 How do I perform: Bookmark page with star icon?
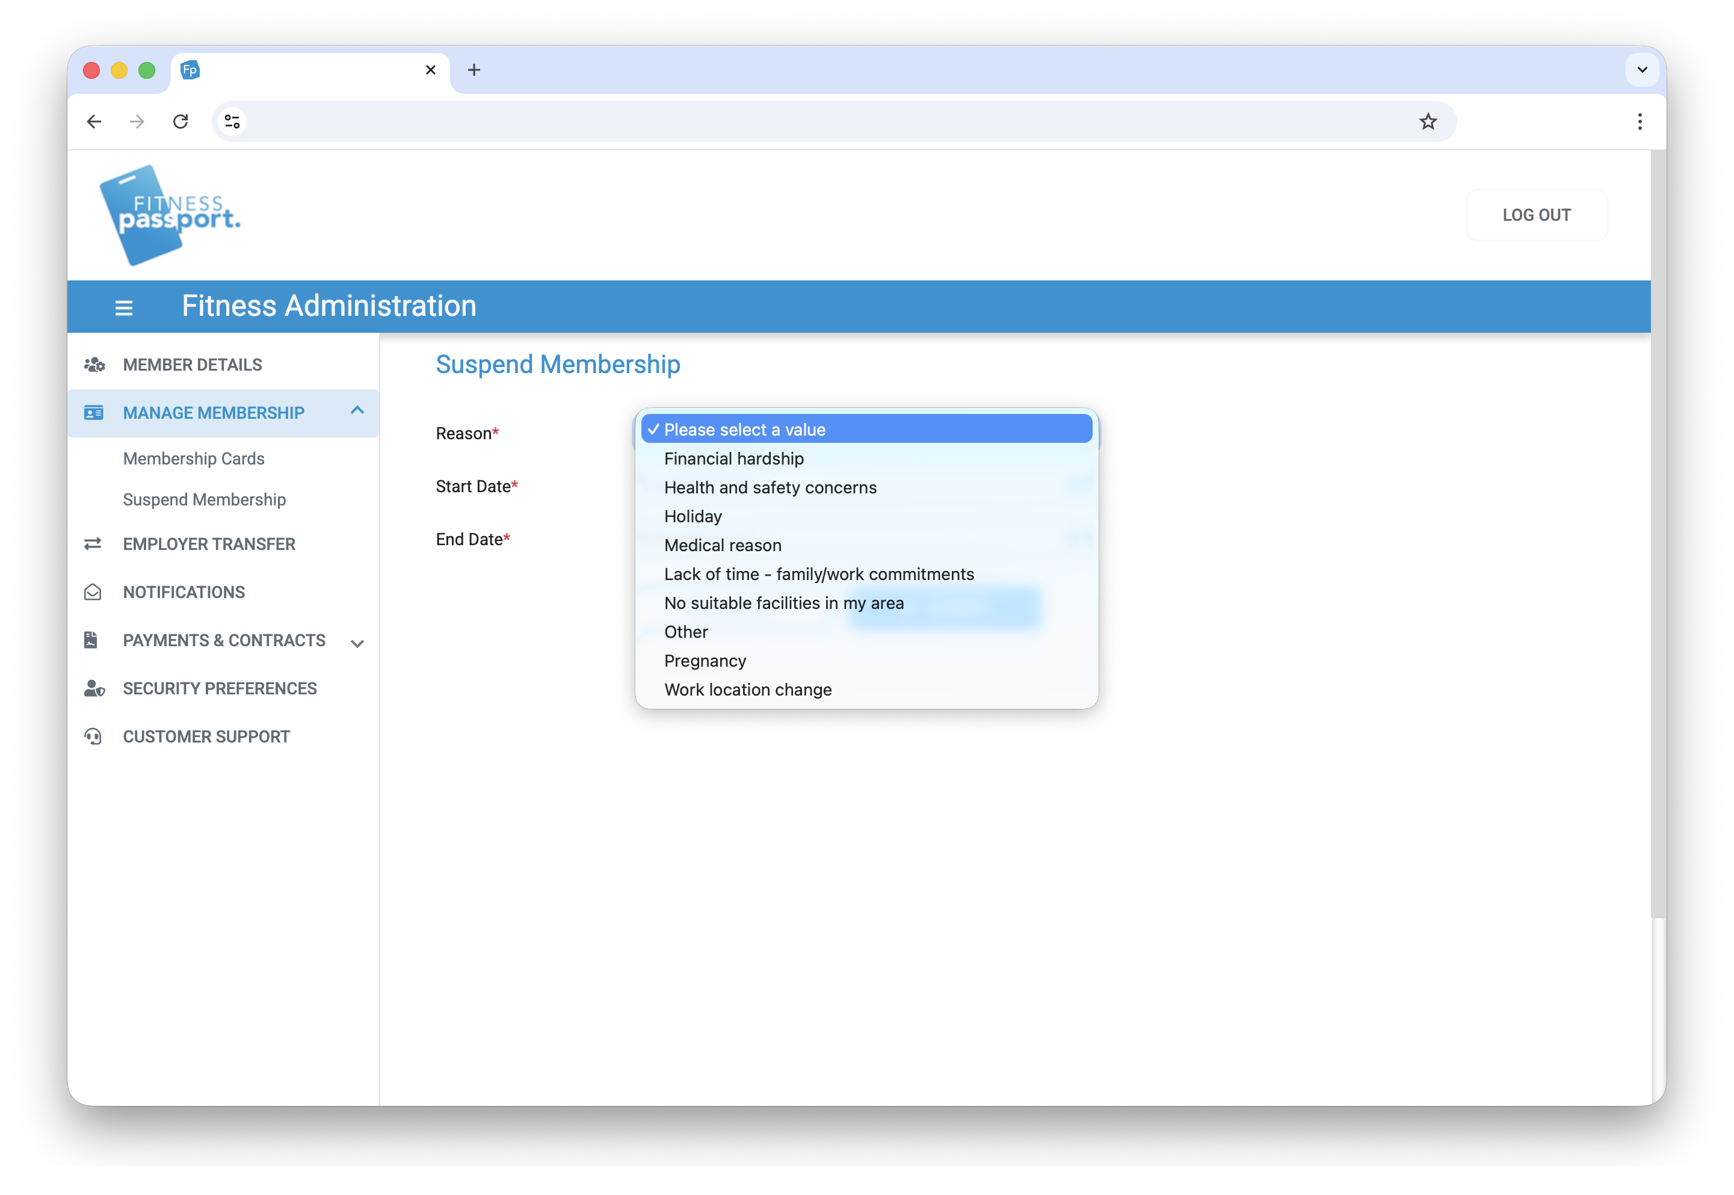tap(1428, 122)
